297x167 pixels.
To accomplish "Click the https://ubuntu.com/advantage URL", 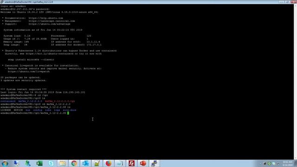I will point(50,24).
